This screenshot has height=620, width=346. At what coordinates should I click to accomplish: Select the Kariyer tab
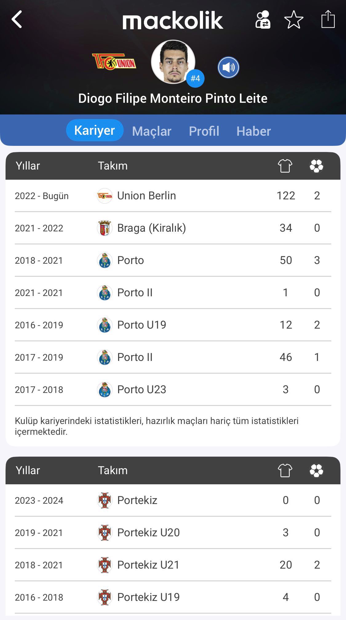[x=94, y=130]
